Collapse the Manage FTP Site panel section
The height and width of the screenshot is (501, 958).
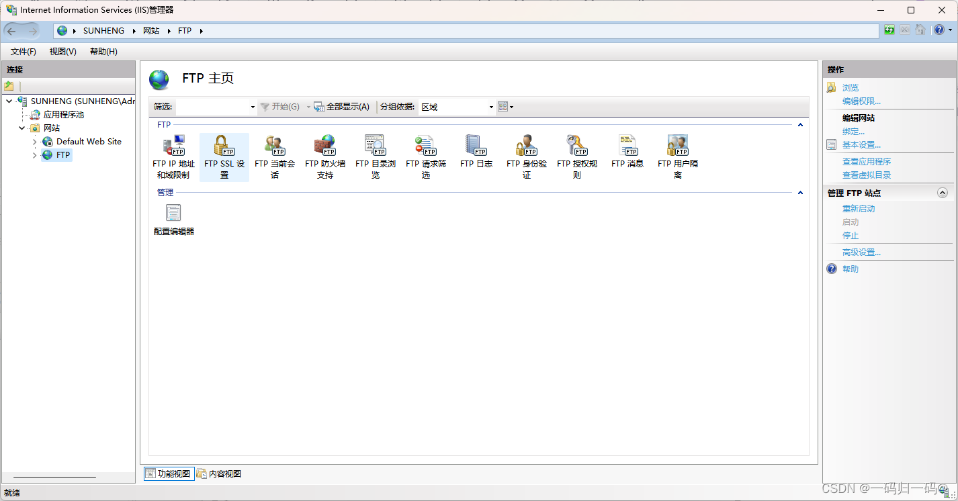[942, 193]
